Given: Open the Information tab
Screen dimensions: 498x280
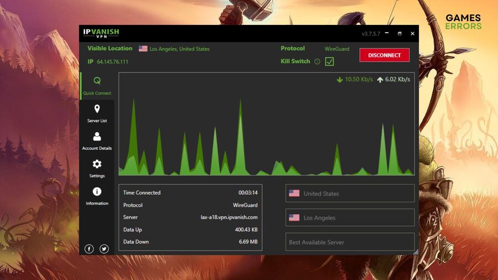Looking at the screenshot, I should [97, 196].
